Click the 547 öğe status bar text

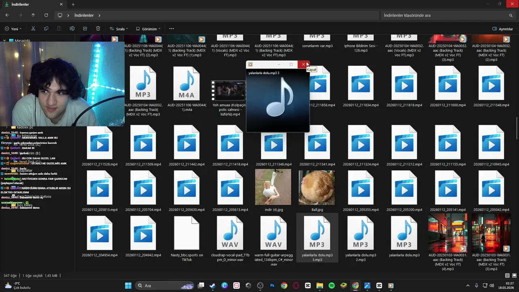(10, 276)
